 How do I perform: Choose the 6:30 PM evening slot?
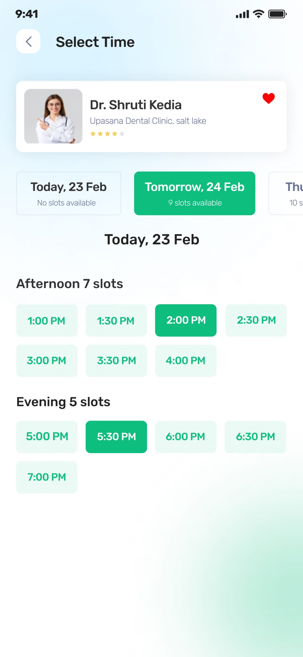pos(255,437)
